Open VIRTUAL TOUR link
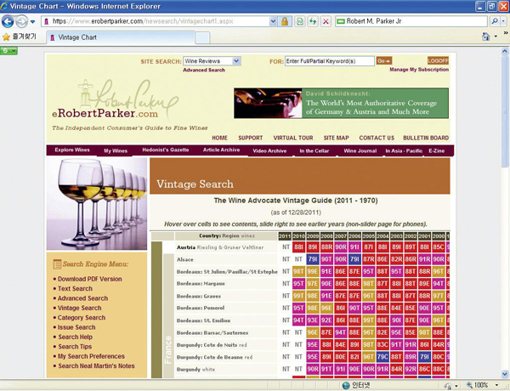 pos(293,138)
